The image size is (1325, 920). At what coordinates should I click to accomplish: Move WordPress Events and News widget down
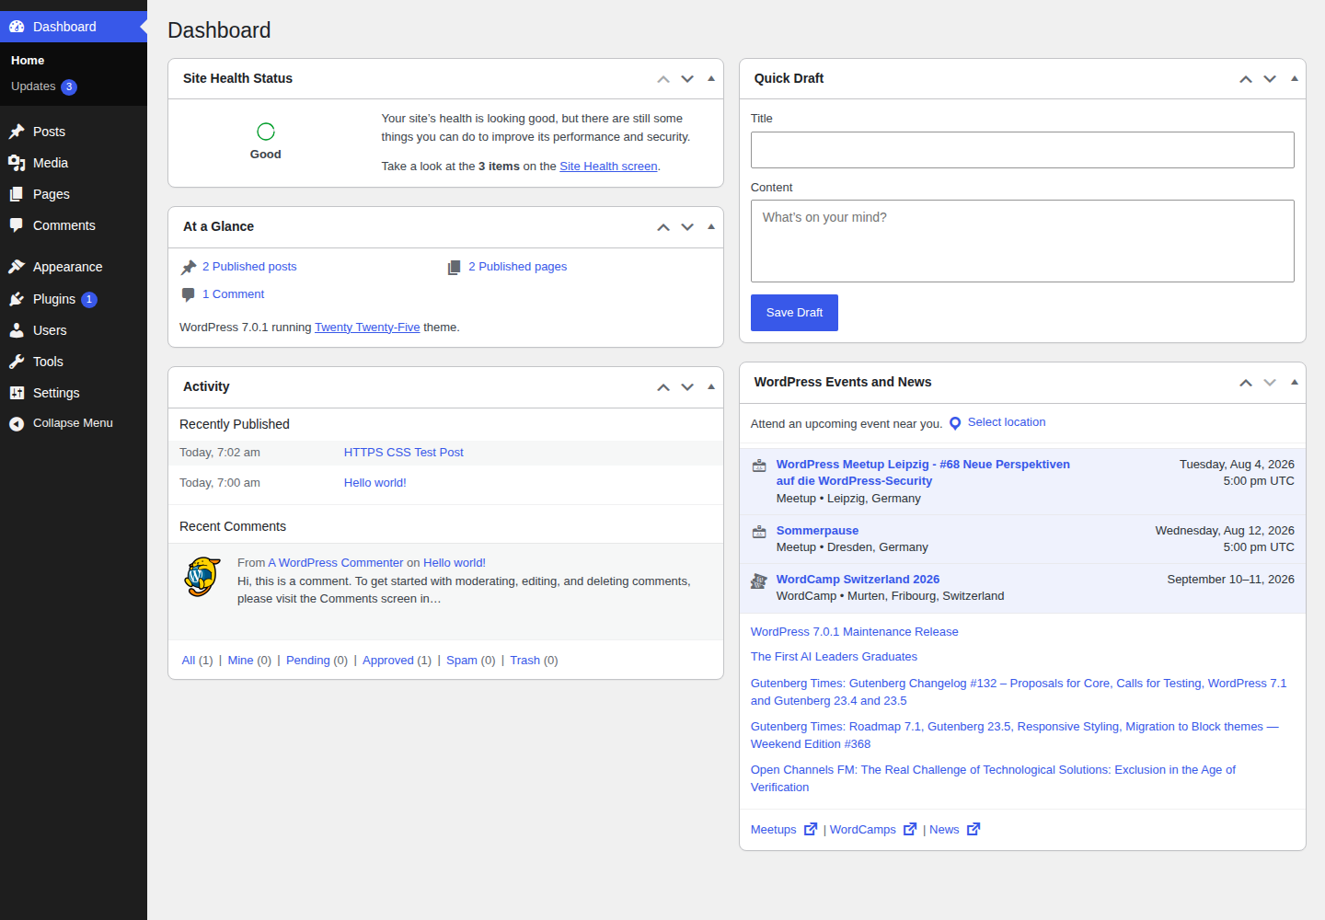(1270, 383)
